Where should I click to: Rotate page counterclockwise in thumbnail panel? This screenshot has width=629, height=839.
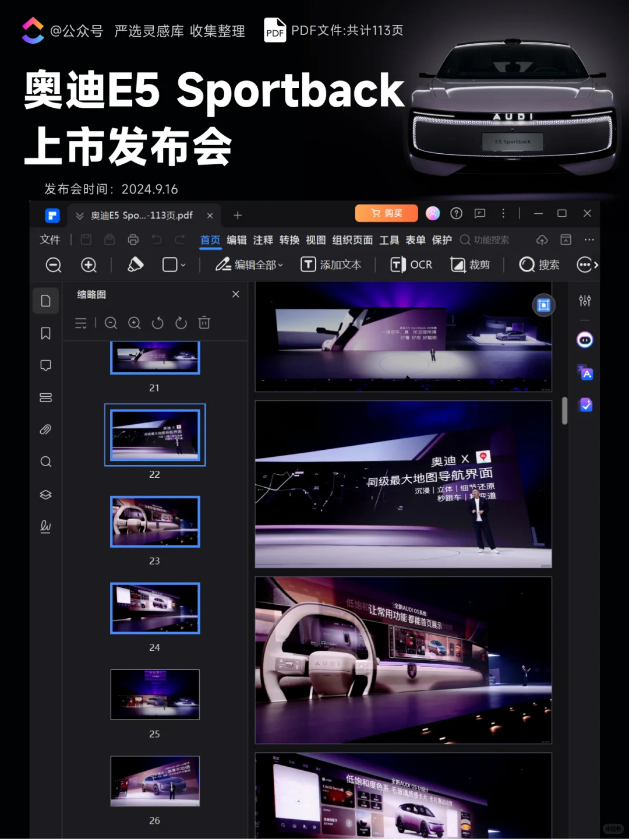pos(158,323)
